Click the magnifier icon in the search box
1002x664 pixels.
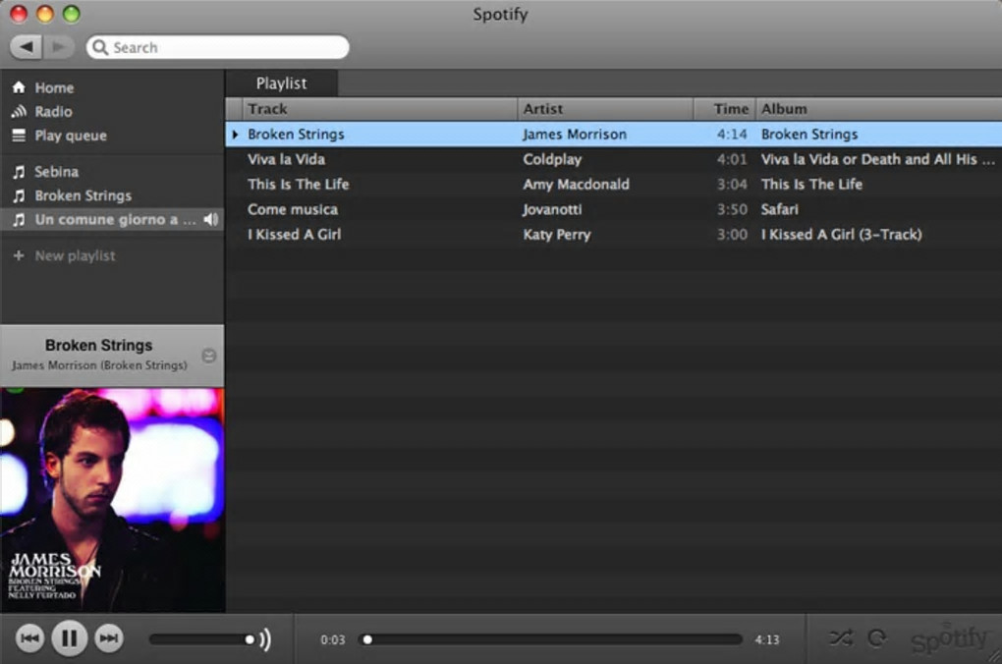(x=99, y=47)
